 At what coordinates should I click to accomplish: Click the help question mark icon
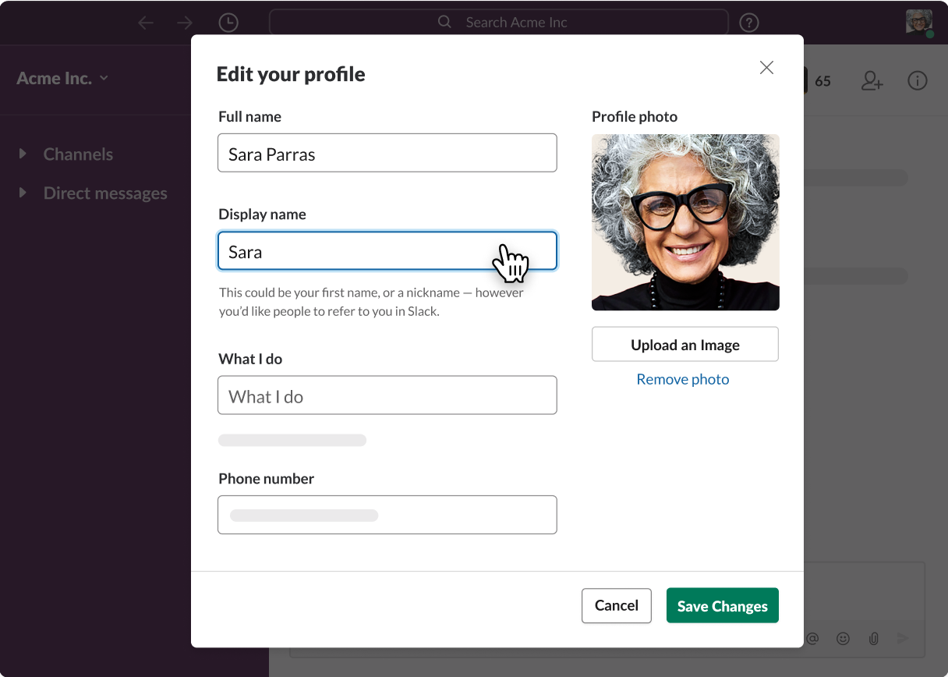[749, 22]
